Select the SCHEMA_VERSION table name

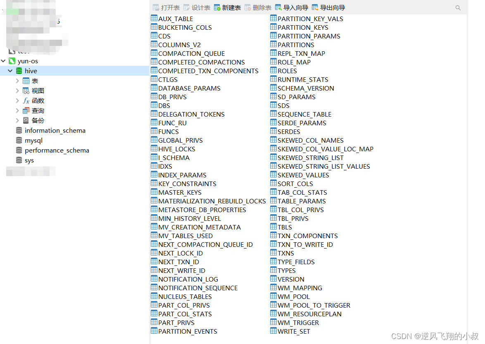tap(306, 88)
